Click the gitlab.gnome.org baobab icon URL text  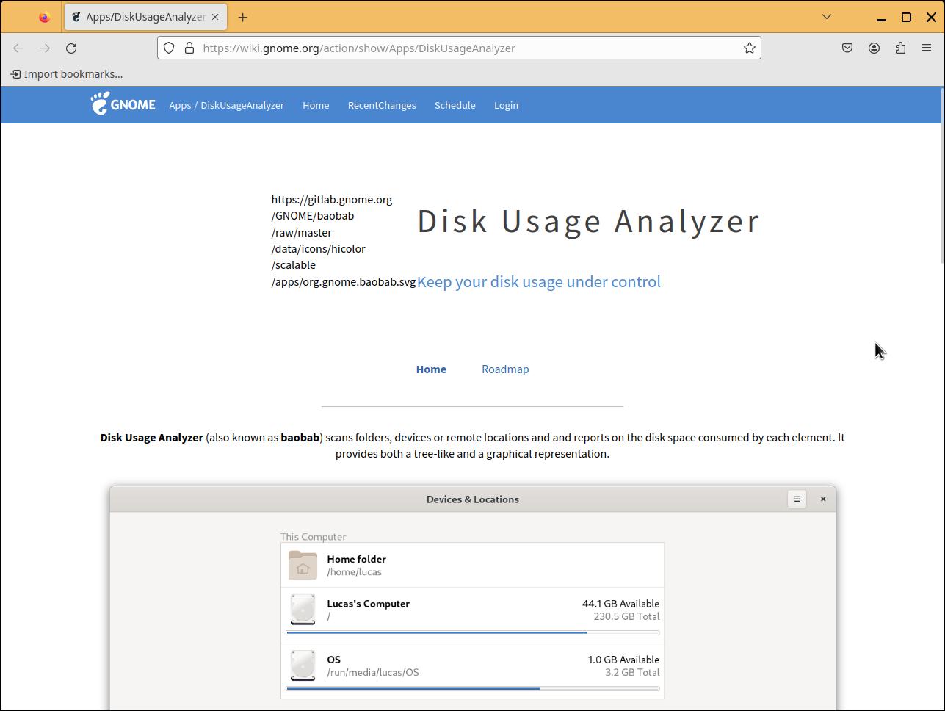344,240
